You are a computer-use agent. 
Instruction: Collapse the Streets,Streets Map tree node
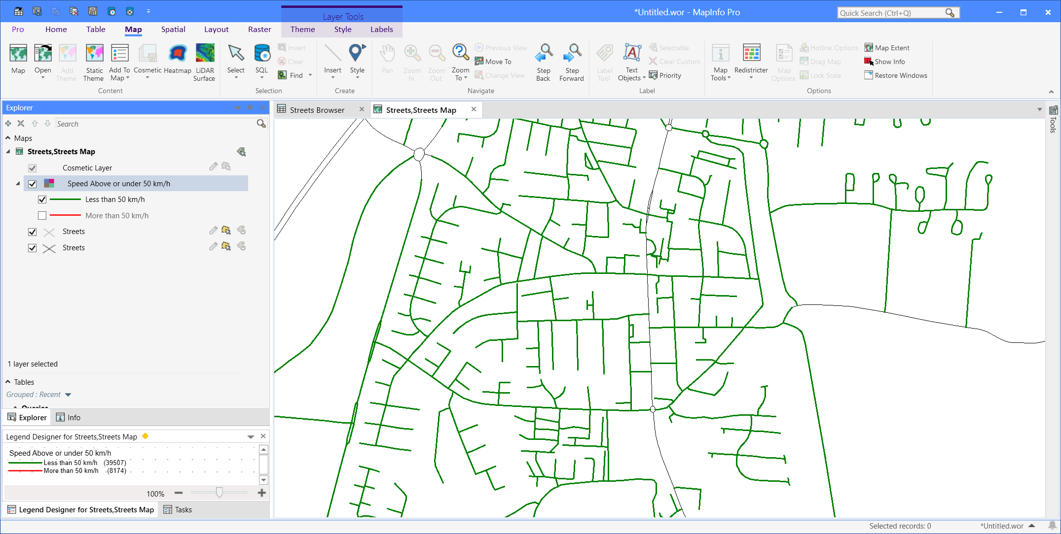tap(8, 152)
